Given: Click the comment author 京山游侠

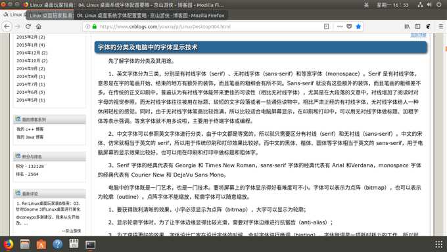Looking at the screenshot, I should [x=73, y=231].
